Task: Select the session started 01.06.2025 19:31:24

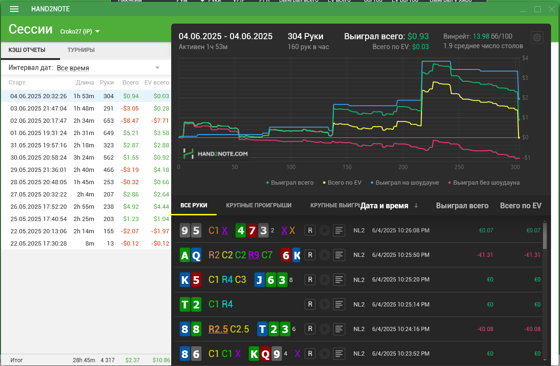Action: pos(86,133)
